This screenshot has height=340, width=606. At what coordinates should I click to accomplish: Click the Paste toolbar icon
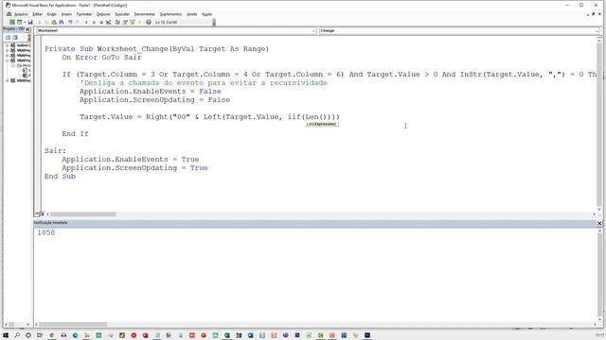(x=54, y=23)
